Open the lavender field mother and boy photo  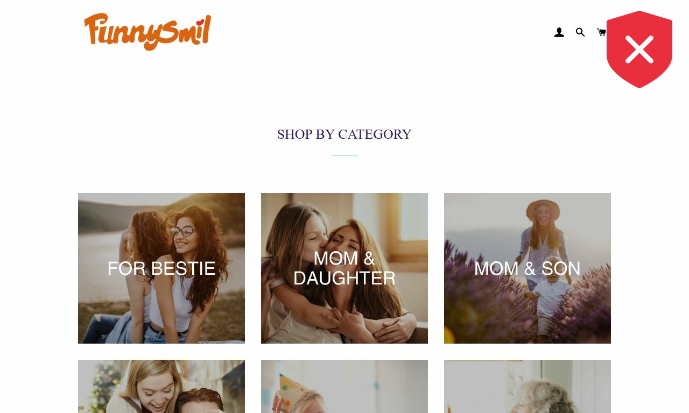528,268
